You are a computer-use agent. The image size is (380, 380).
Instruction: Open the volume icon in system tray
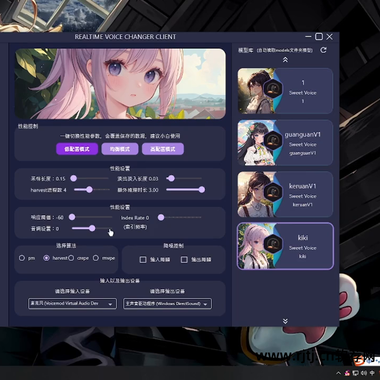pos(364,373)
